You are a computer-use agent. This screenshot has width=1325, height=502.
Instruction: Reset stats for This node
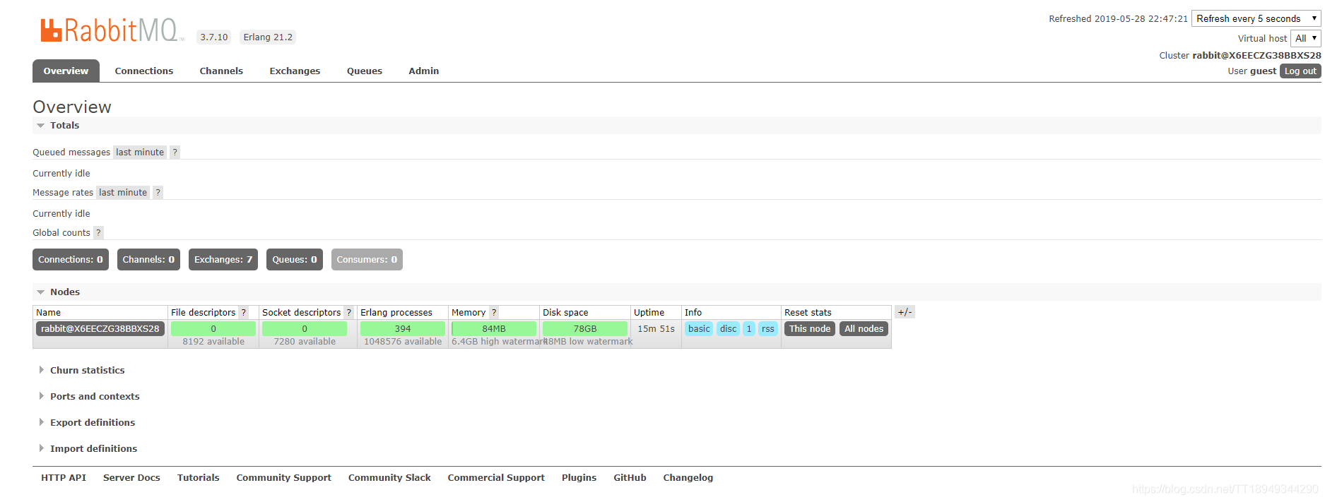(810, 329)
